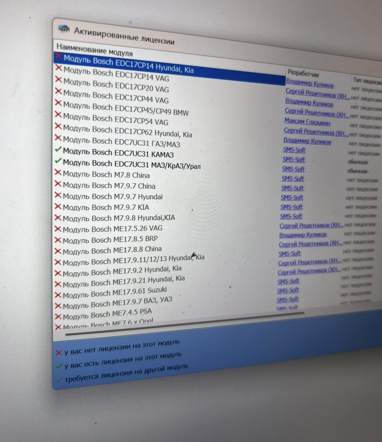The height and width of the screenshot is (442, 382).
Task: Select row Модуль Bosch ME17.8.8 China
Action: (112, 250)
